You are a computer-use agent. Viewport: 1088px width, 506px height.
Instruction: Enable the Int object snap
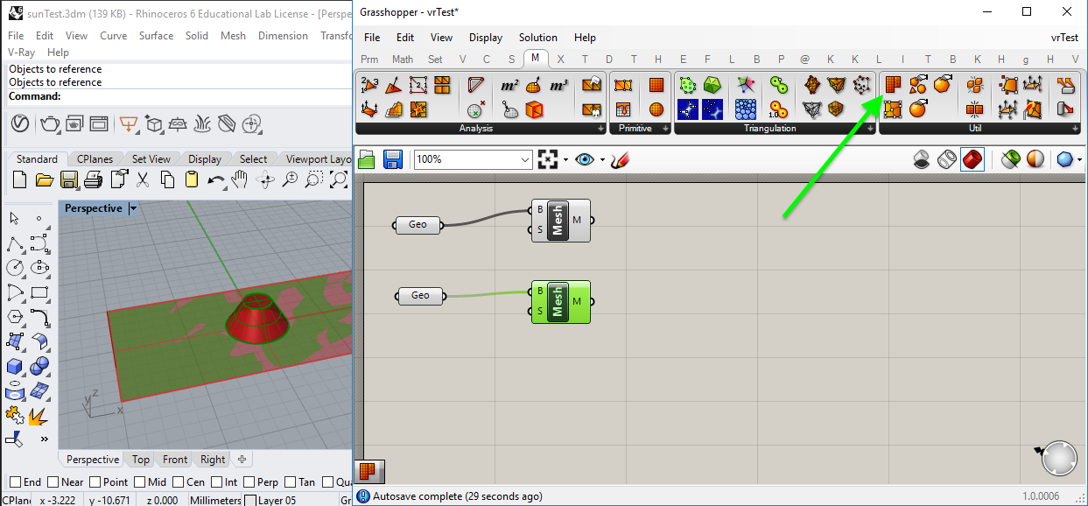click(x=216, y=481)
